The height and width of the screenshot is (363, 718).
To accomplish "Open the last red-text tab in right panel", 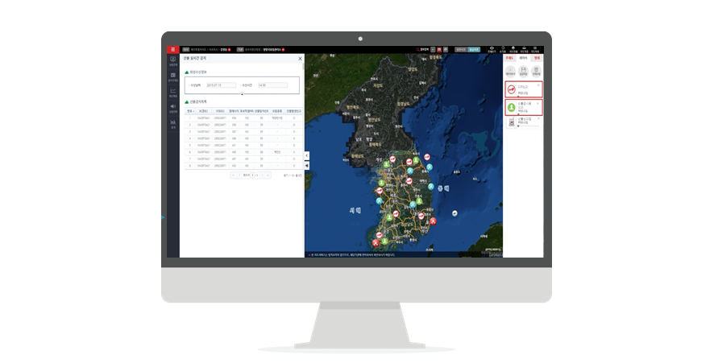I will click(x=537, y=59).
